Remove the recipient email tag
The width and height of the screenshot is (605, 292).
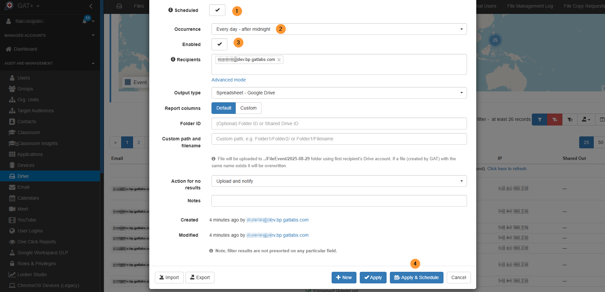279,60
